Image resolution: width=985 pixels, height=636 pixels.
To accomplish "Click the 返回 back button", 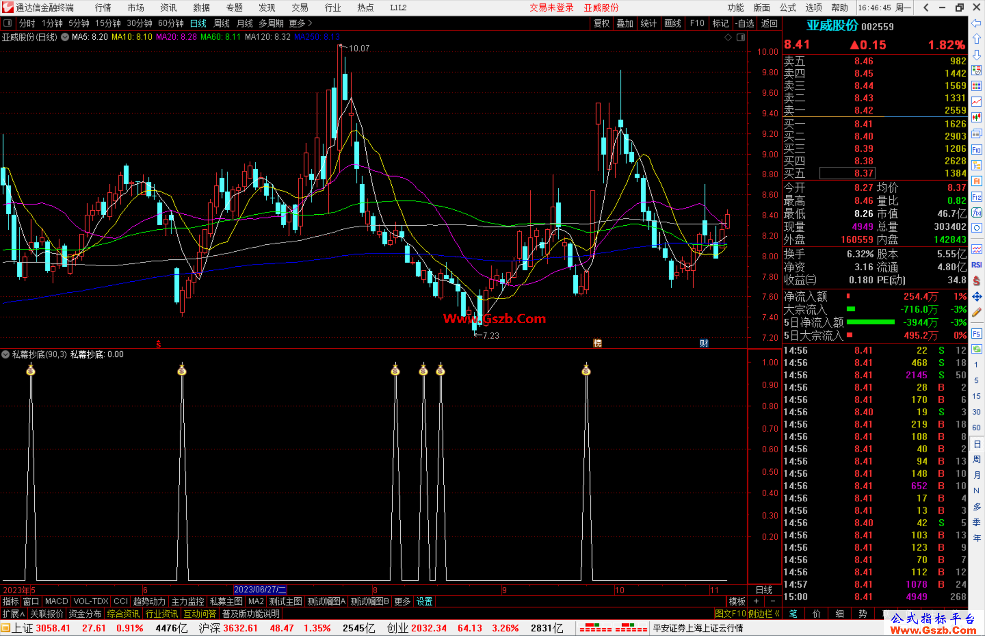I will tap(770, 23).
